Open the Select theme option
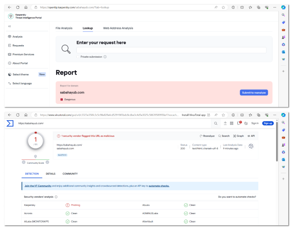 coord(21,74)
